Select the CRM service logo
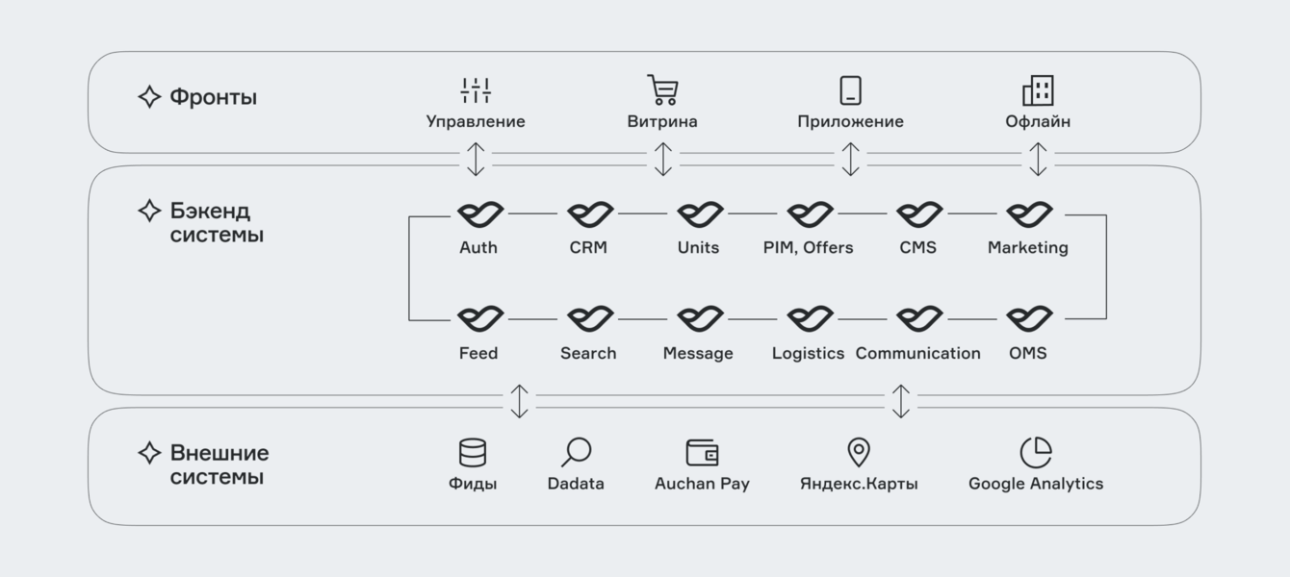The image size is (1290, 577). 589,214
